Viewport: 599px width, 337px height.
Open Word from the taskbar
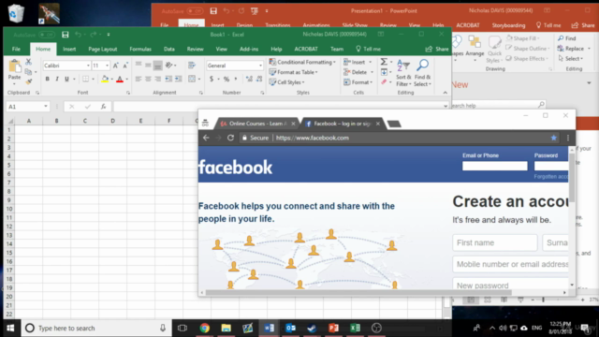269,328
